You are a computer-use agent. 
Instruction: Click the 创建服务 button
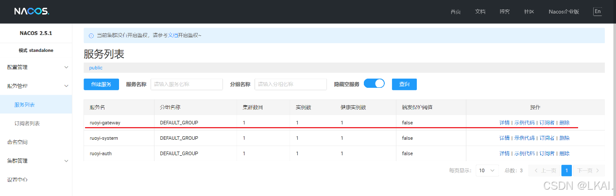click(x=101, y=84)
